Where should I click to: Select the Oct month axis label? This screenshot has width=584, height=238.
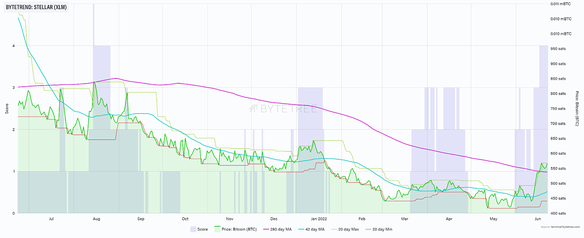pos(185,220)
